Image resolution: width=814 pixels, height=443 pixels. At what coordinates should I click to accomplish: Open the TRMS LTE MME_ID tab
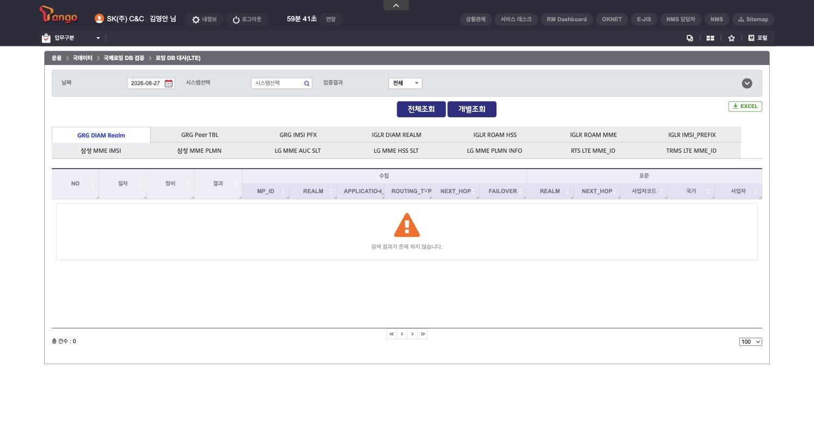(x=691, y=151)
